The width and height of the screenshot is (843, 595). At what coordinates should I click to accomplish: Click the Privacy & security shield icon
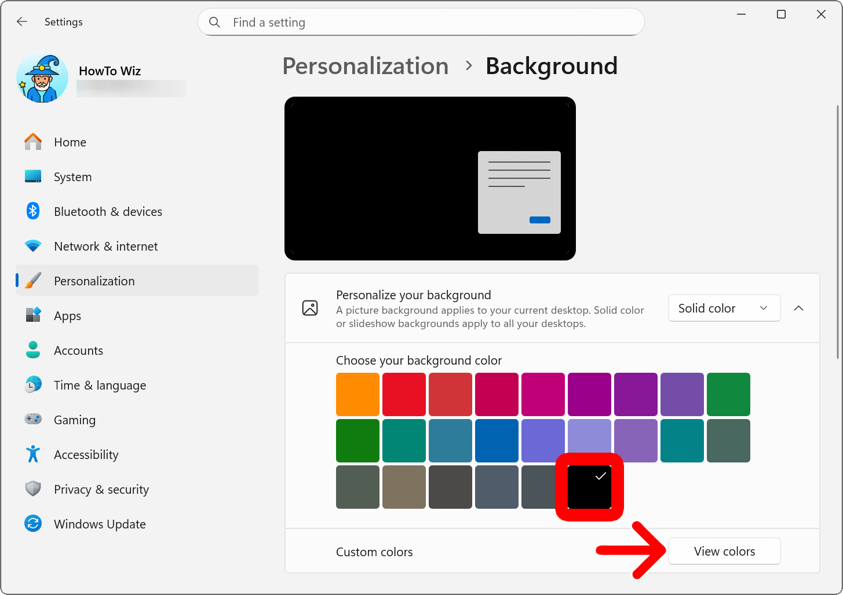pyautogui.click(x=33, y=489)
